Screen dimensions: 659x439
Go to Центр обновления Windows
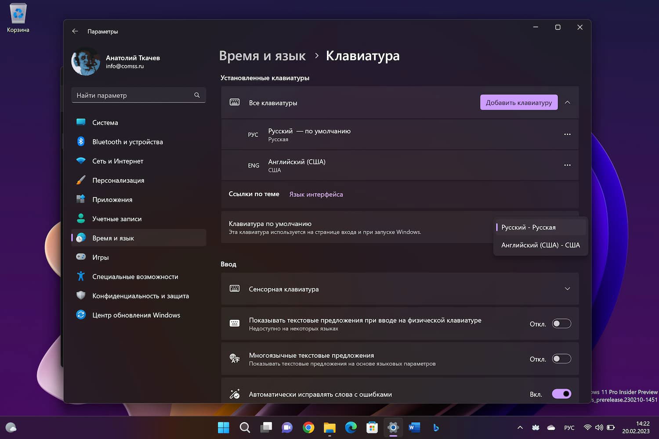pos(138,315)
